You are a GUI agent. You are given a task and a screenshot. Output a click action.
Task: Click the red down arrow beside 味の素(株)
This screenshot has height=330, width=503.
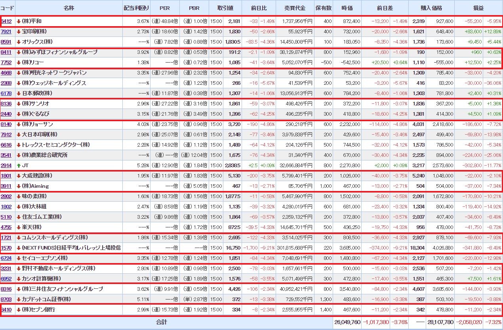[18, 196]
